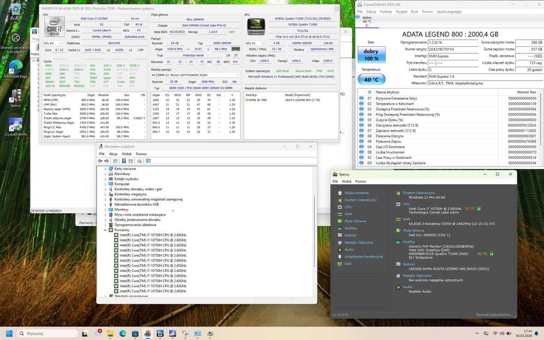
Task: Select Audio in Speccy sidebar
Action: click(x=349, y=250)
